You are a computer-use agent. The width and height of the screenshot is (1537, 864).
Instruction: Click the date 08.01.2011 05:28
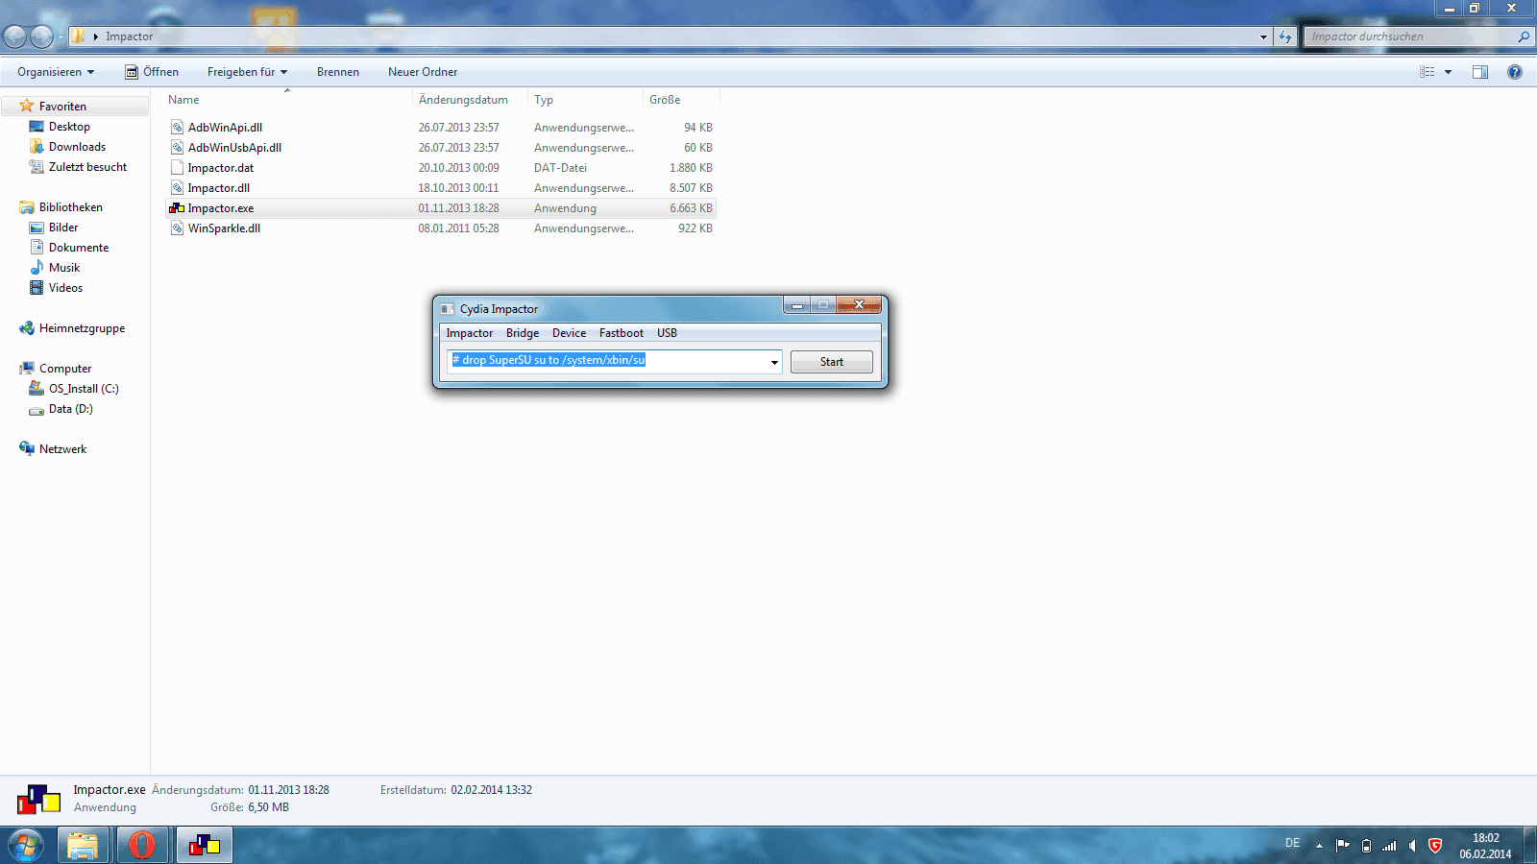click(x=458, y=228)
